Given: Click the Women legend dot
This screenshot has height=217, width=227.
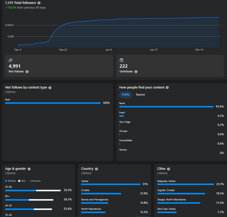Looking at the screenshot, I should click(x=6, y=181).
